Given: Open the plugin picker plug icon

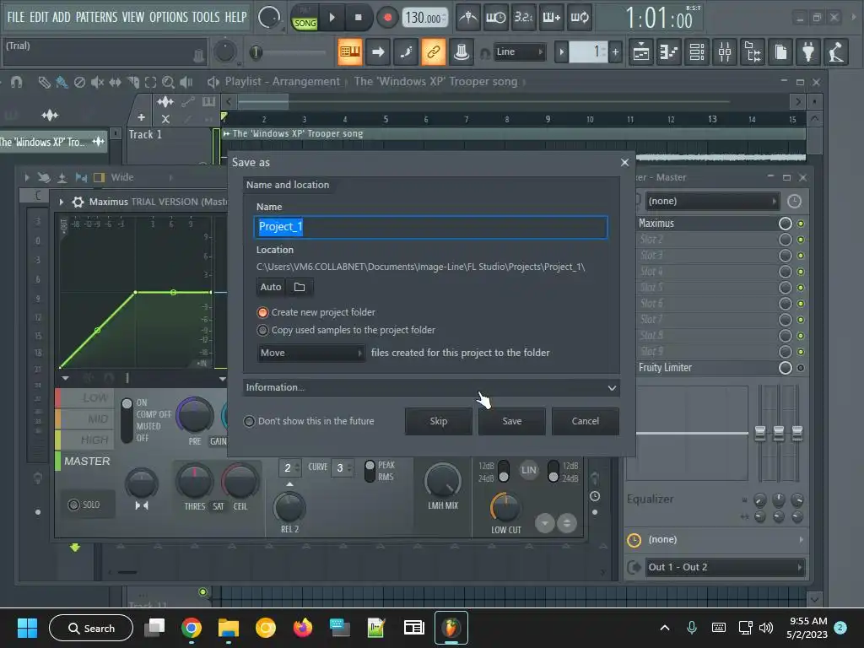Looking at the screenshot, I should click(808, 51).
